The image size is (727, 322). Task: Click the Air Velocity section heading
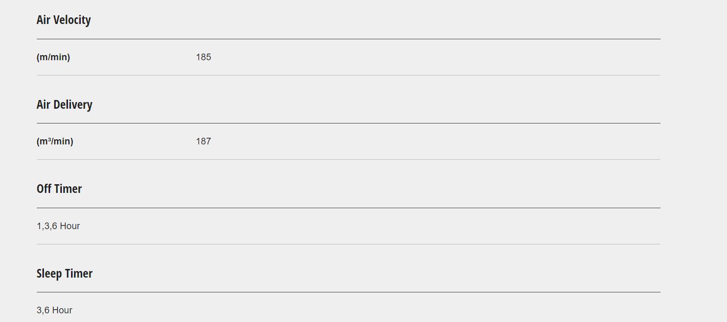[63, 20]
